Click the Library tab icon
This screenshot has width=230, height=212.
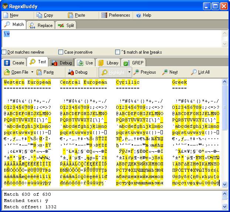[x=101, y=63]
